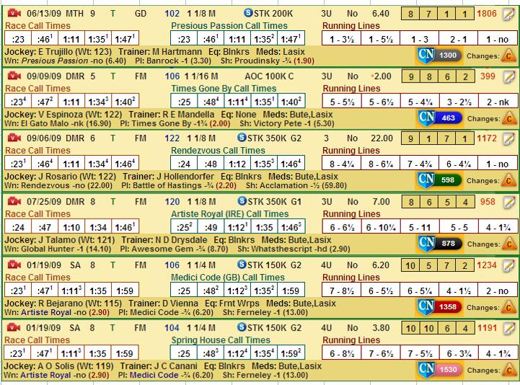The height and width of the screenshot is (385, 520).
Task: Click the red number 399
Action: pos(488,76)
